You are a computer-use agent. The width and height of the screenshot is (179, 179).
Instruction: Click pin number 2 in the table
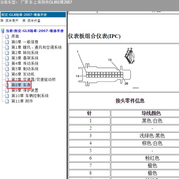pos(91,128)
